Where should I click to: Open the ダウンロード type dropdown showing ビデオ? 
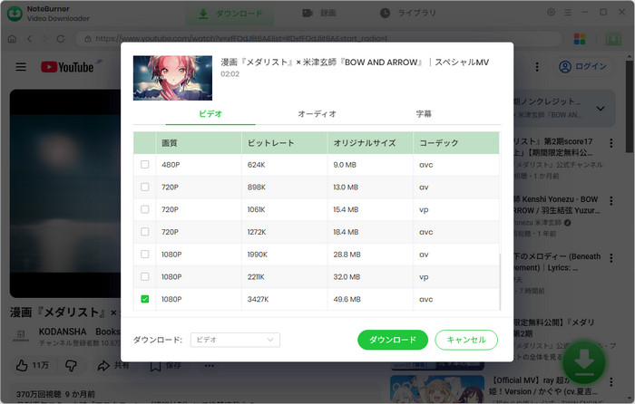pyautogui.click(x=235, y=340)
